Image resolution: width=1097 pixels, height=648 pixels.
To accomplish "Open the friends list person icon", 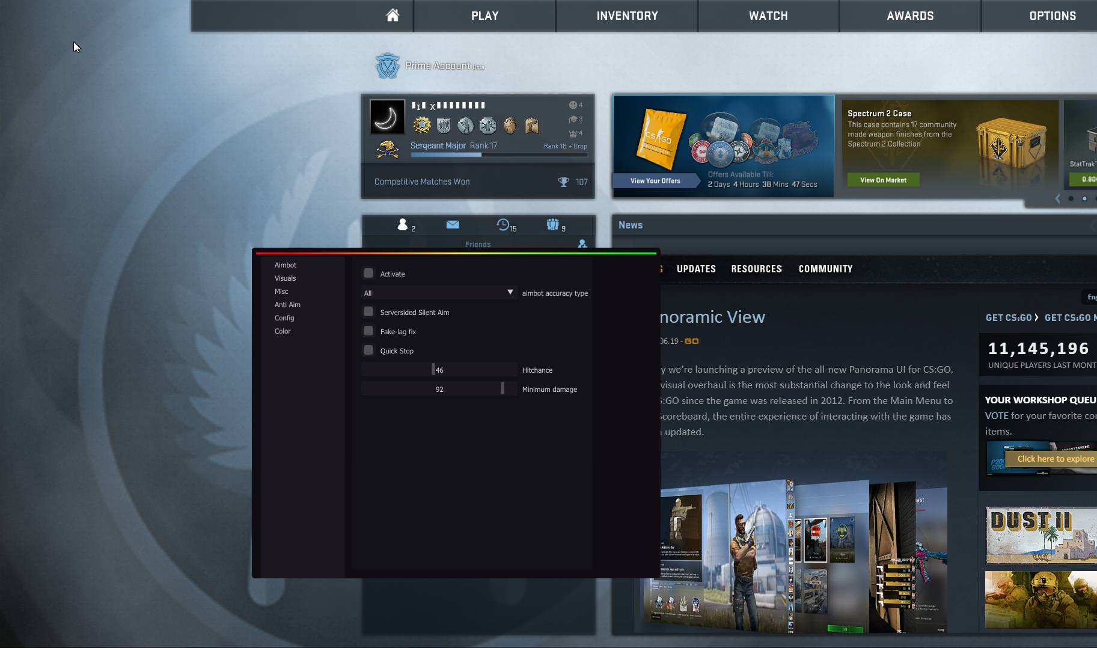I will 403,224.
